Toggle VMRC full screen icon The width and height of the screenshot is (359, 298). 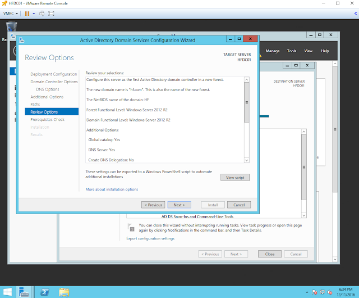[51, 13]
